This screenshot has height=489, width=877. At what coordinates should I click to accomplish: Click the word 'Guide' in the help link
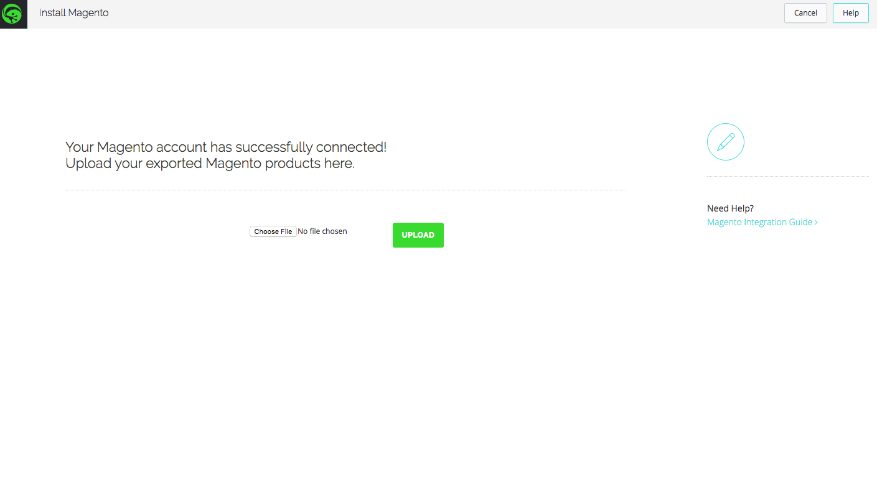click(x=800, y=222)
